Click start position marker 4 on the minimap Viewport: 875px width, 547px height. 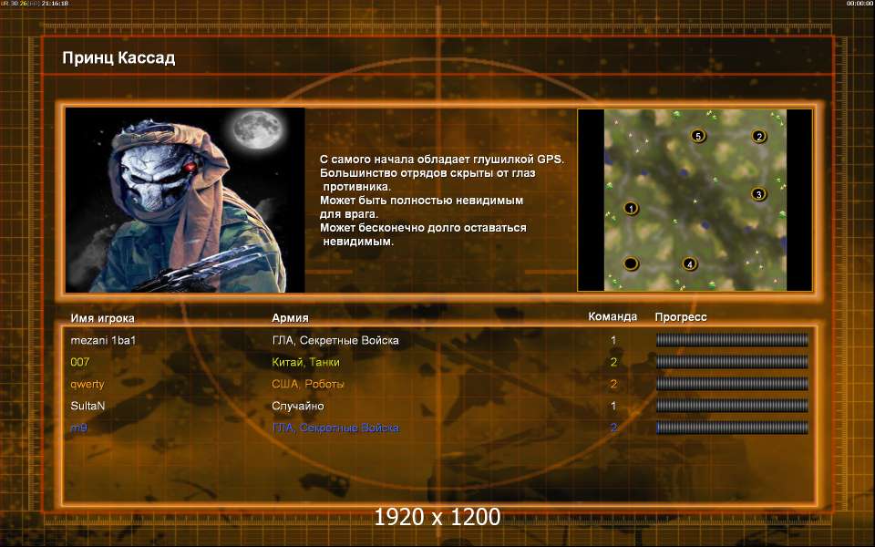click(690, 264)
